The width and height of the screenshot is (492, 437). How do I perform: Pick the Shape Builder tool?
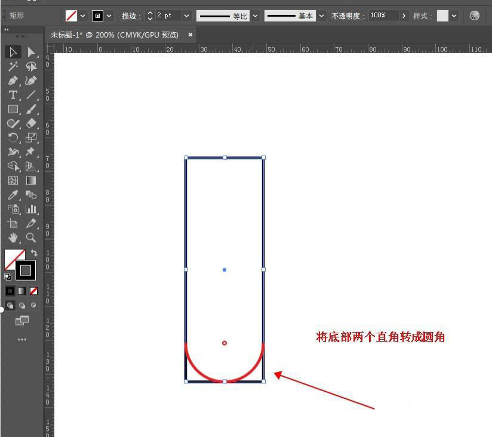click(13, 166)
